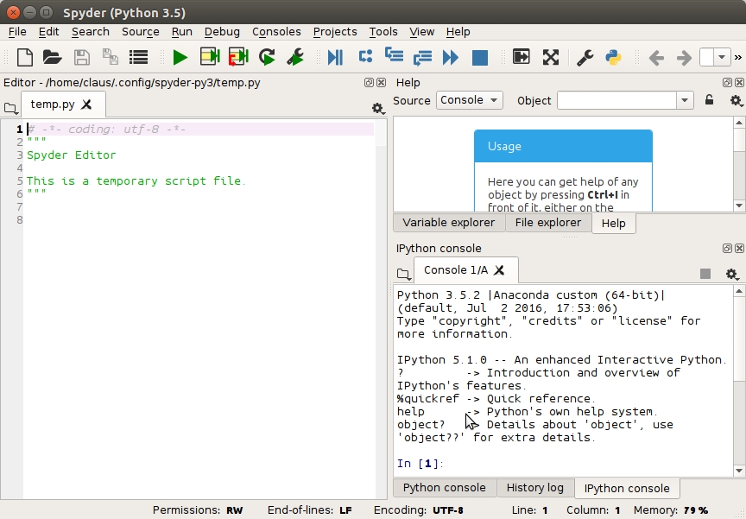Close the IPython console pane
The image size is (746, 519).
point(739,248)
